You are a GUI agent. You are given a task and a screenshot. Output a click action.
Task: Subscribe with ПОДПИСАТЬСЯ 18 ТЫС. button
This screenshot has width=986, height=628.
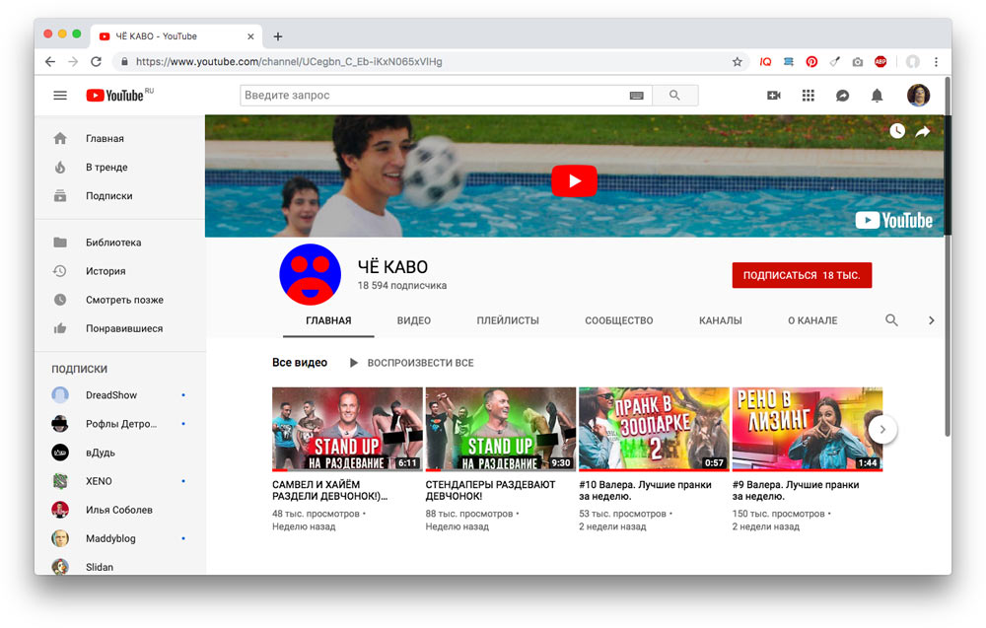802,276
